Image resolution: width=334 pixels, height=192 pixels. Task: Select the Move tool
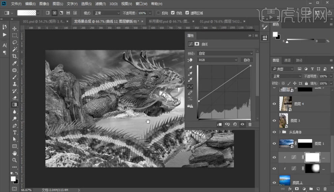[15, 29]
